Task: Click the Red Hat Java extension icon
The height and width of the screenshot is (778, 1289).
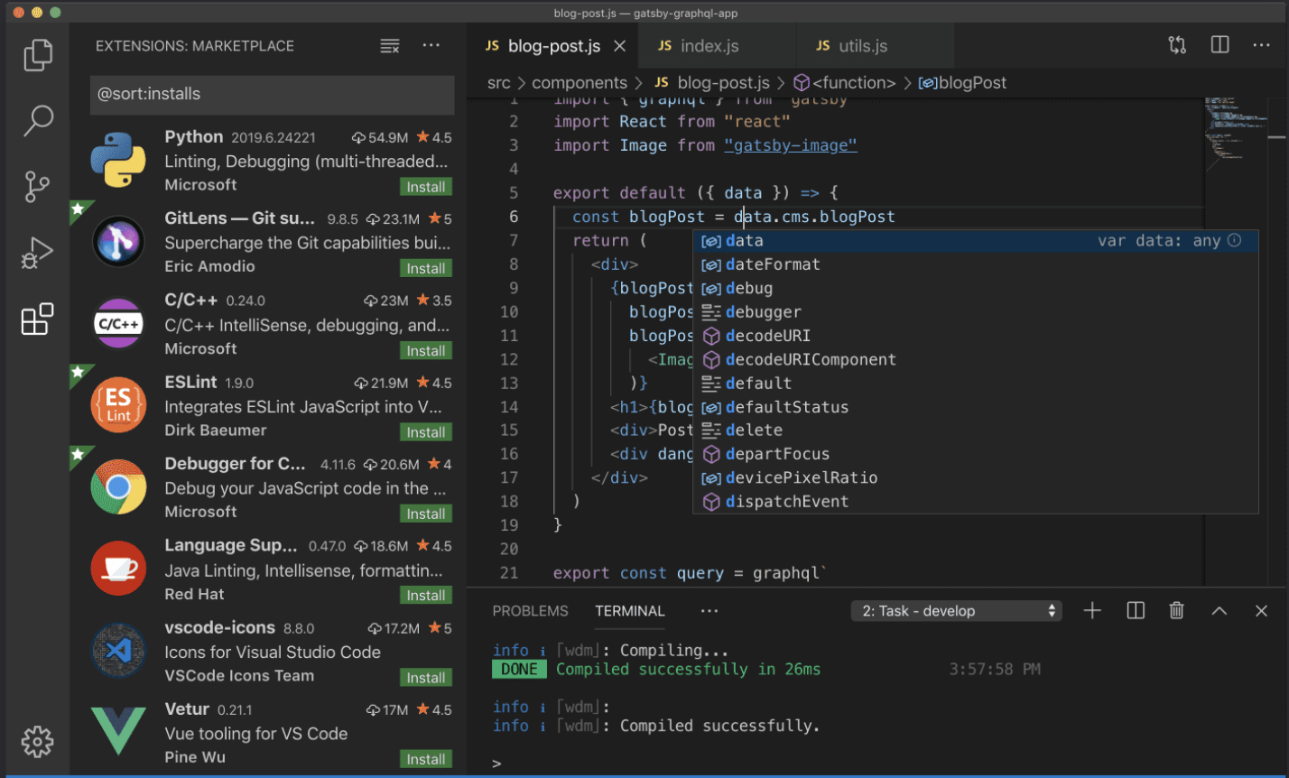Action: [x=118, y=569]
